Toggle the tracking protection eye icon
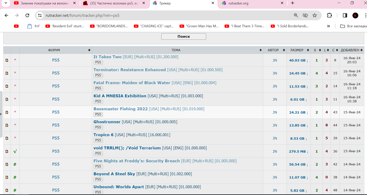 click(x=305, y=15)
